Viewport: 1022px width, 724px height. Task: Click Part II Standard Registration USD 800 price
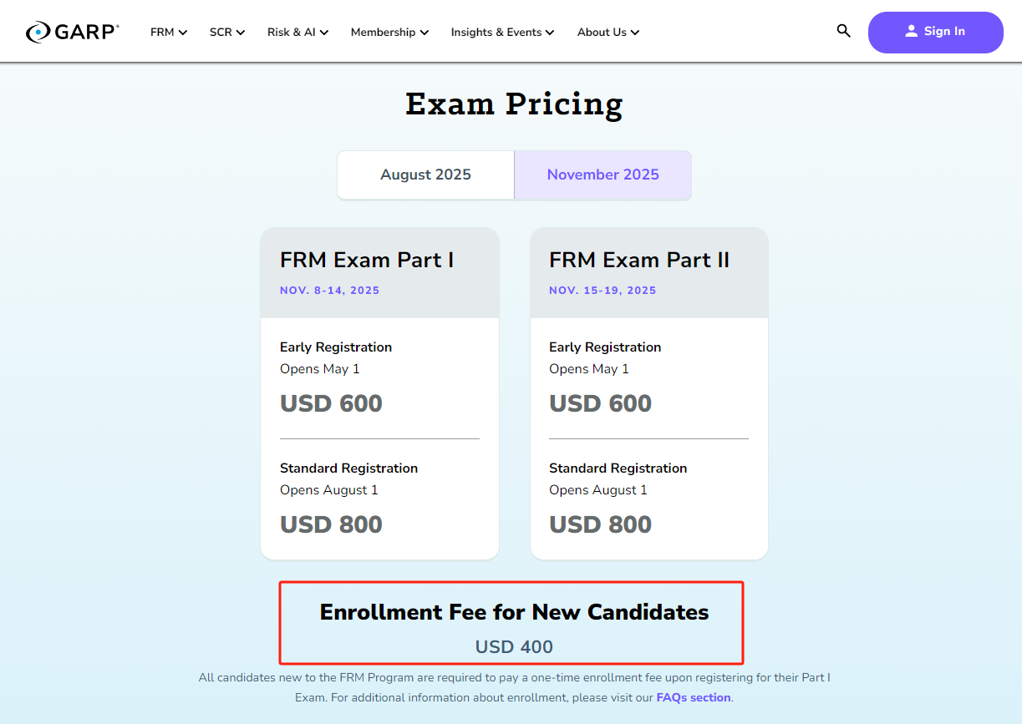600,524
